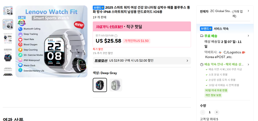Open the main Lenovo Watch Fit image

[51, 41]
